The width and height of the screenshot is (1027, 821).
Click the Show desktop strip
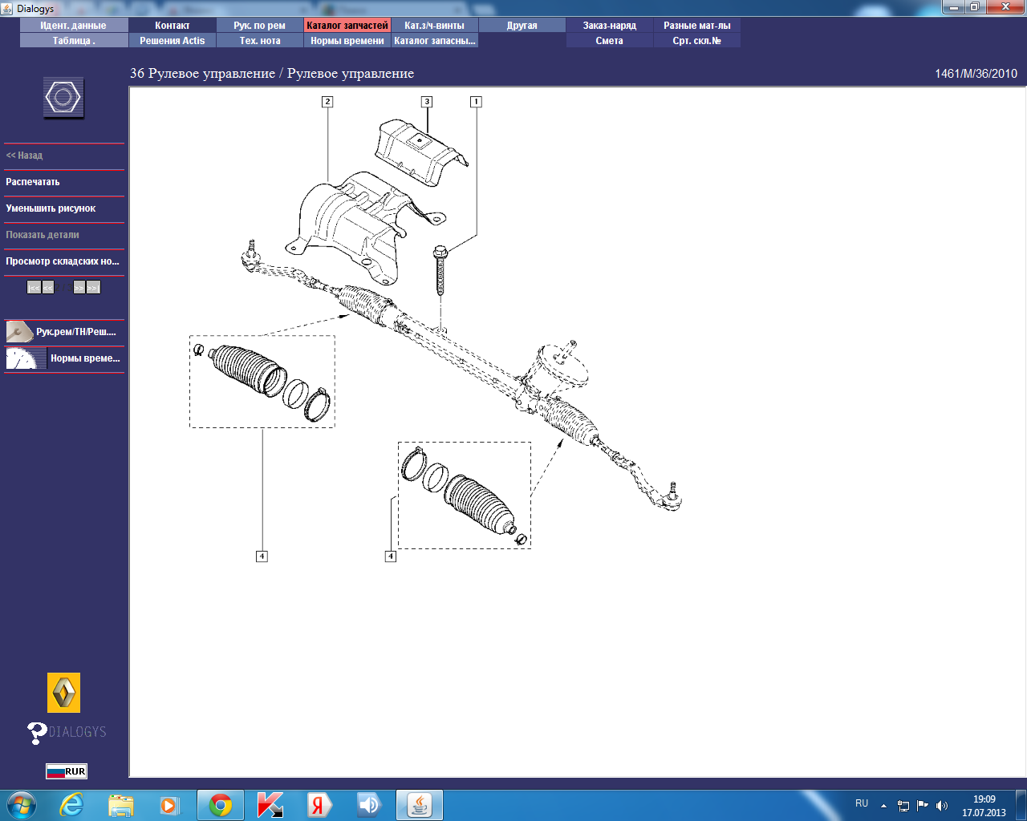pyautogui.click(x=1021, y=805)
